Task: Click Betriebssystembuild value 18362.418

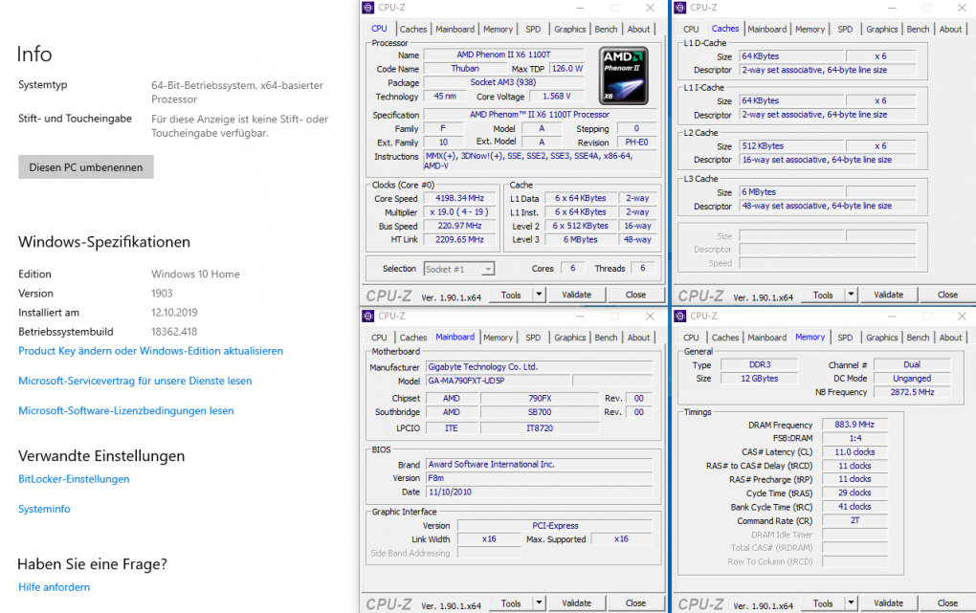Action: pyautogui.click(x=174, y=332)
